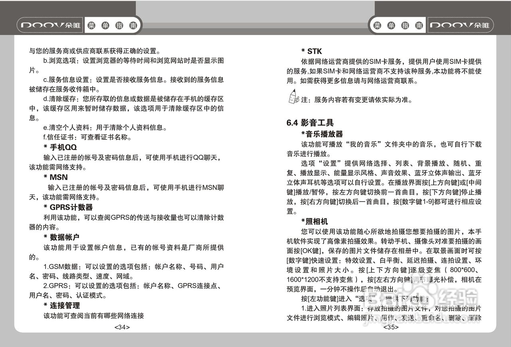Select the heading "*音乐播放器"
The image size is (511, 347).
322,134
